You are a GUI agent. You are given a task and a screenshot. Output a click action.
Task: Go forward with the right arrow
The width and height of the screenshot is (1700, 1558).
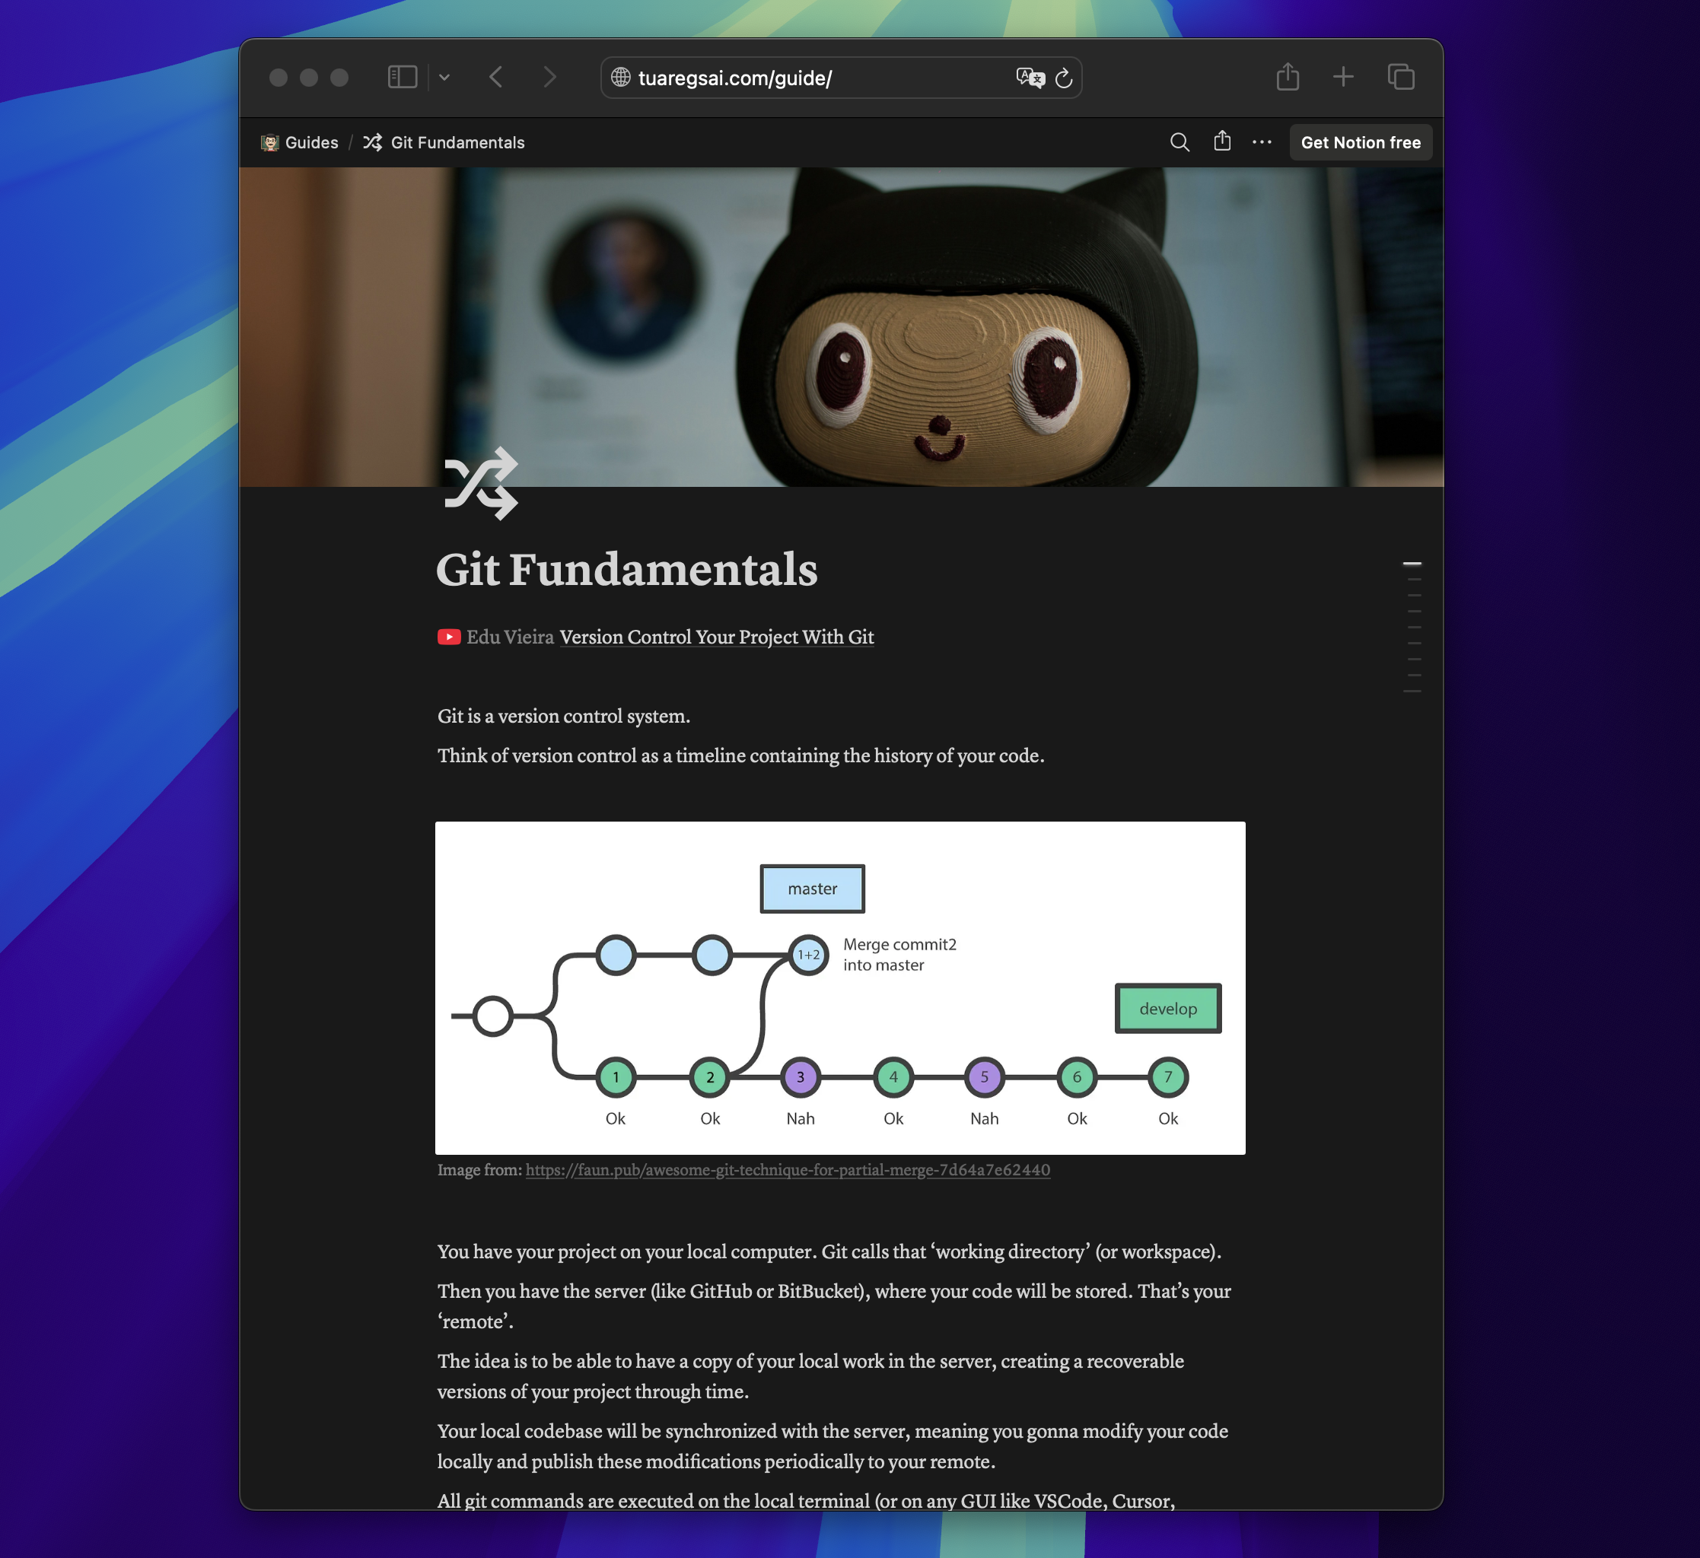[x=550, y=78]
